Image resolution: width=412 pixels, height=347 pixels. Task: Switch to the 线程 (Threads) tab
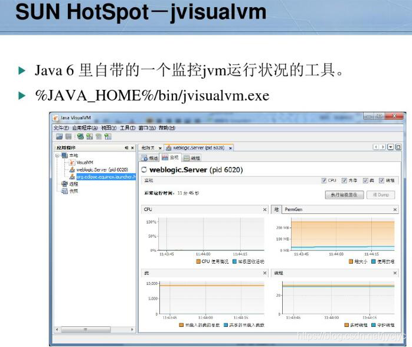(192, 158)
